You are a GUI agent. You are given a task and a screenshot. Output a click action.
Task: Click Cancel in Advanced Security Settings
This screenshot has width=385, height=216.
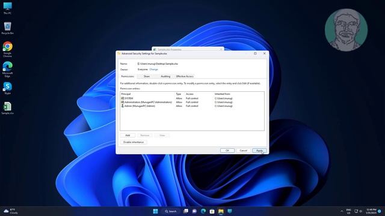pyautogui.click(x=243, y=151)
